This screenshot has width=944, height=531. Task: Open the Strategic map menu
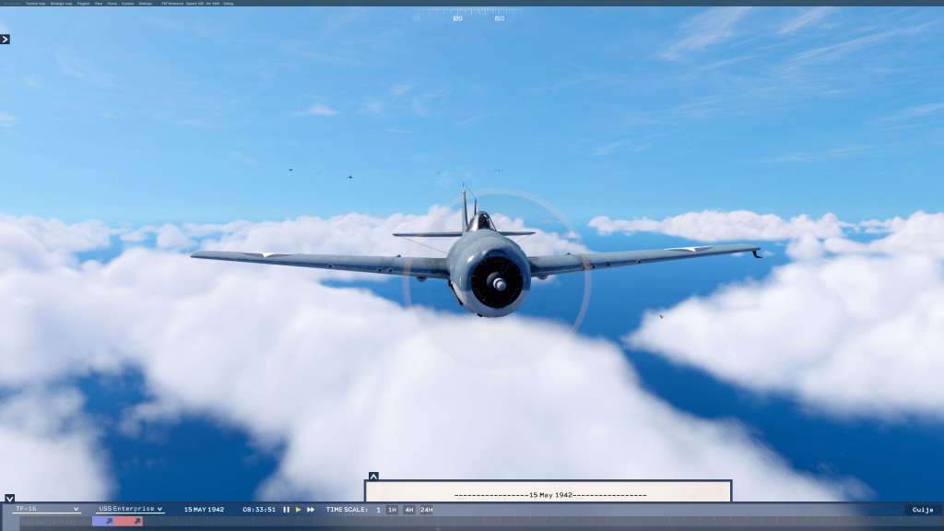click(x=62, y=3)
